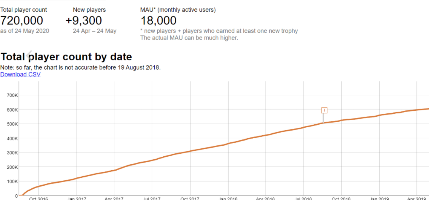Click the 'MAU* (monthly active users)' label

coord(178,10)
